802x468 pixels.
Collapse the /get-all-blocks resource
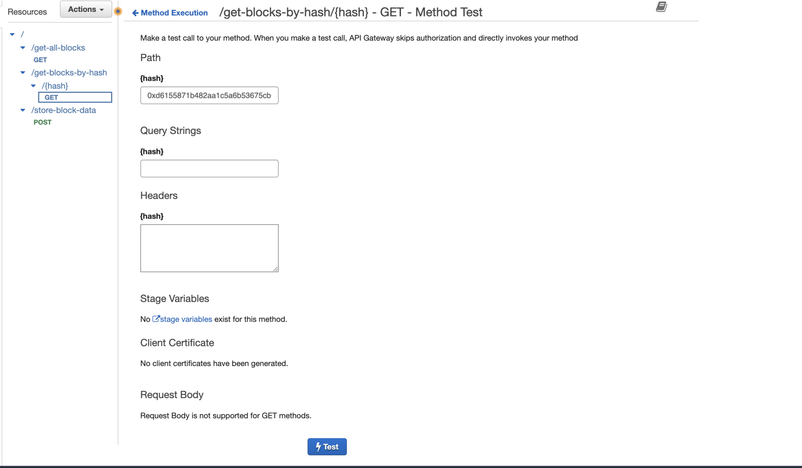[23, 48]
